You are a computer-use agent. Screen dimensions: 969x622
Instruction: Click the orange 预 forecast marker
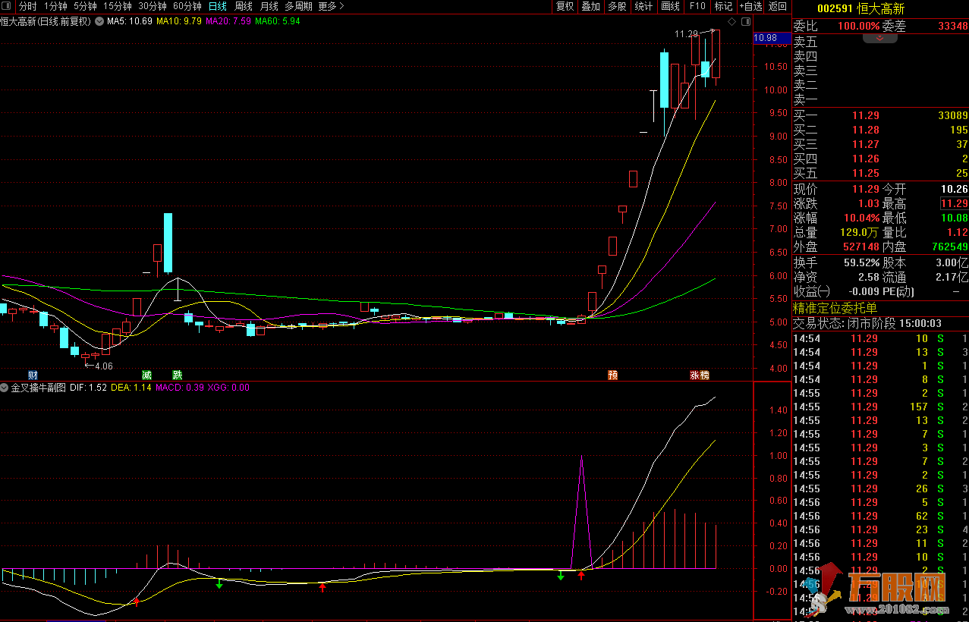pos(612,375)
